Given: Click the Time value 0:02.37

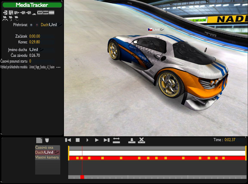Looking at the screenshot, I should point(230,140).
